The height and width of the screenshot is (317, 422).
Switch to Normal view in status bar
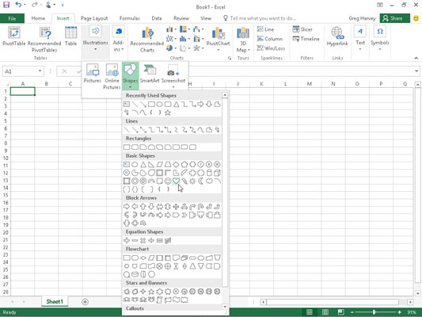click(x=310, y=312)
